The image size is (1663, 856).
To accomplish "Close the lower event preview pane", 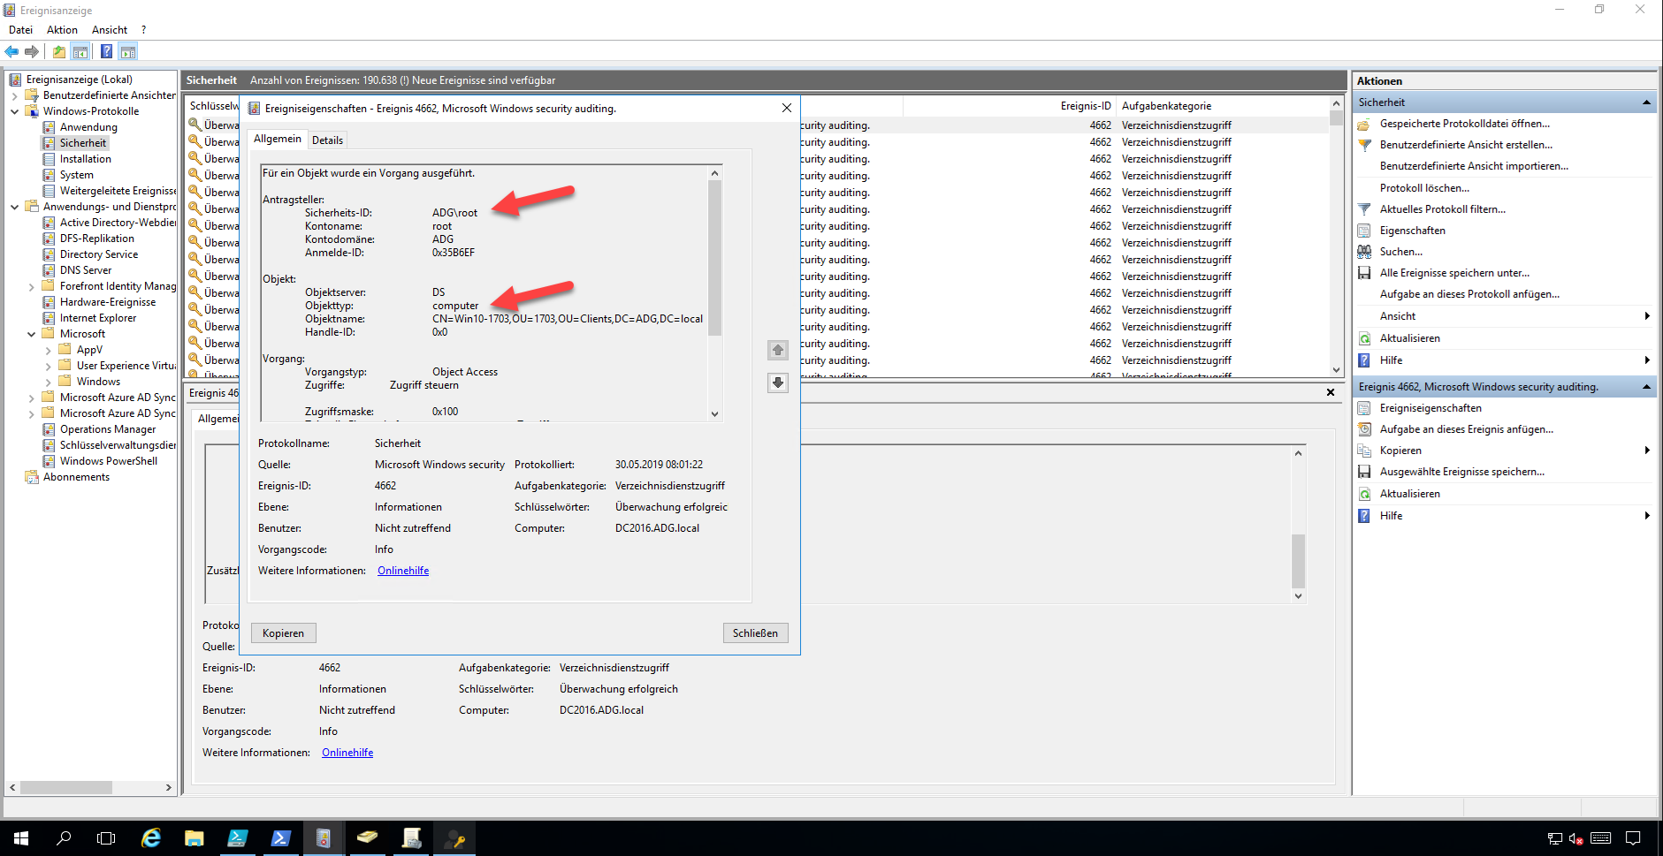I will point(1331,392).
